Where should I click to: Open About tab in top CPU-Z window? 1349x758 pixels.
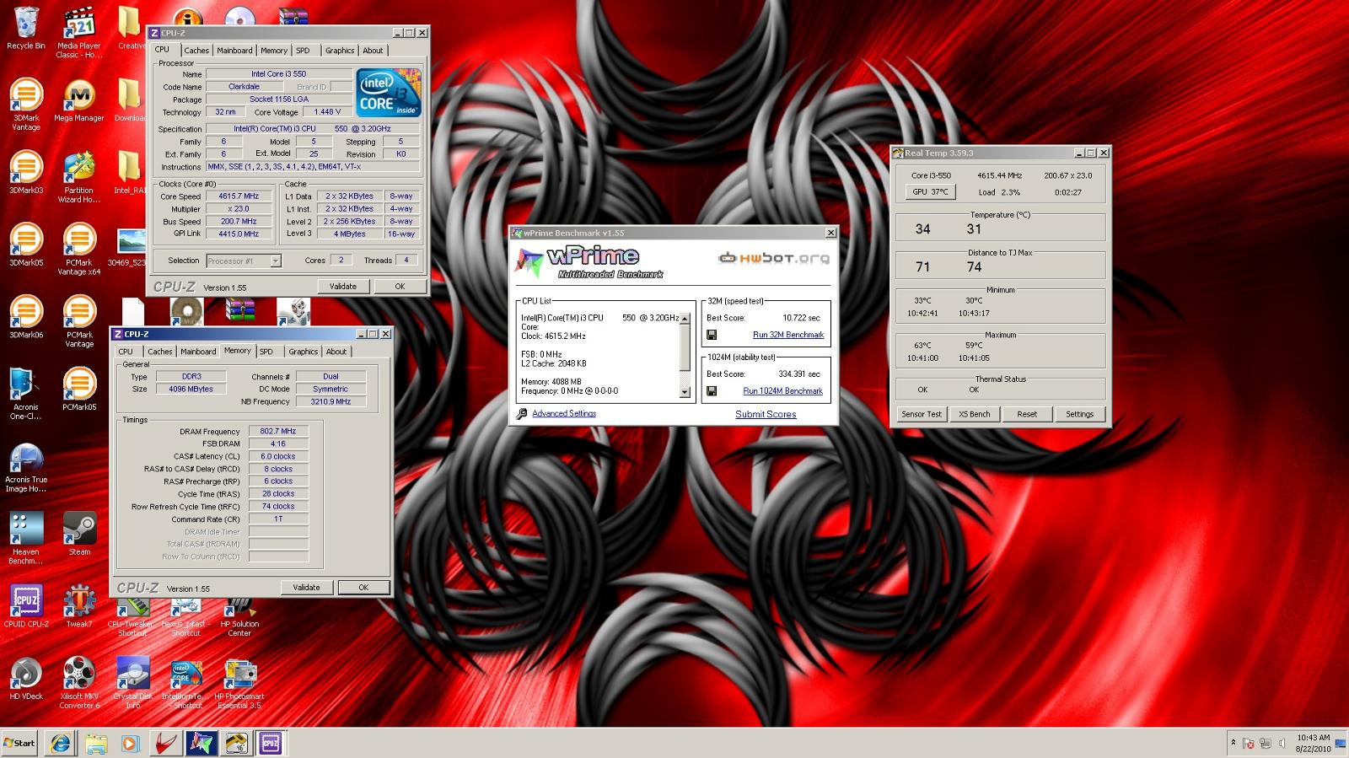coord(373,51)
